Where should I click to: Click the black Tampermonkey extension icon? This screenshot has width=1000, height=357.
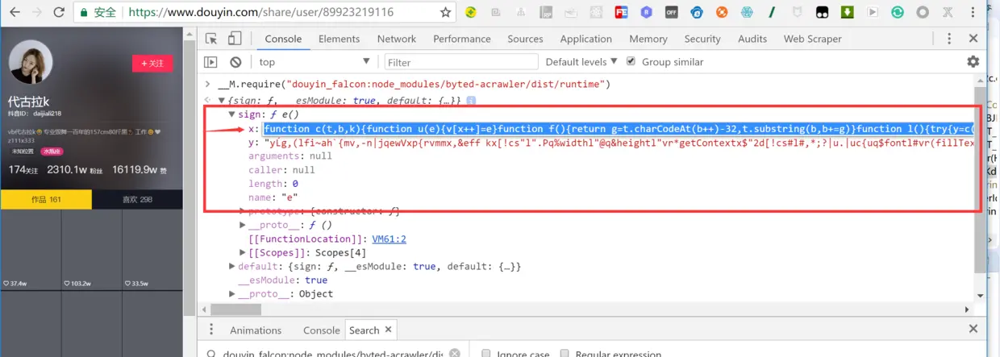tap(822, 12)
